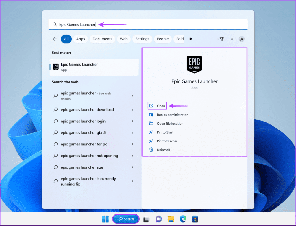Click the Epic Games logo in details pane
The width and height of the screenshot is (296, 226).
pyautogui.click(x=194, y=64)
